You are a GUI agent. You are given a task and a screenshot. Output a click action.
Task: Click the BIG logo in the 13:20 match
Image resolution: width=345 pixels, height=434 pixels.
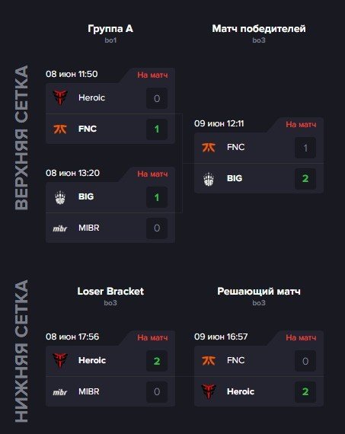[x=60, y=197]
